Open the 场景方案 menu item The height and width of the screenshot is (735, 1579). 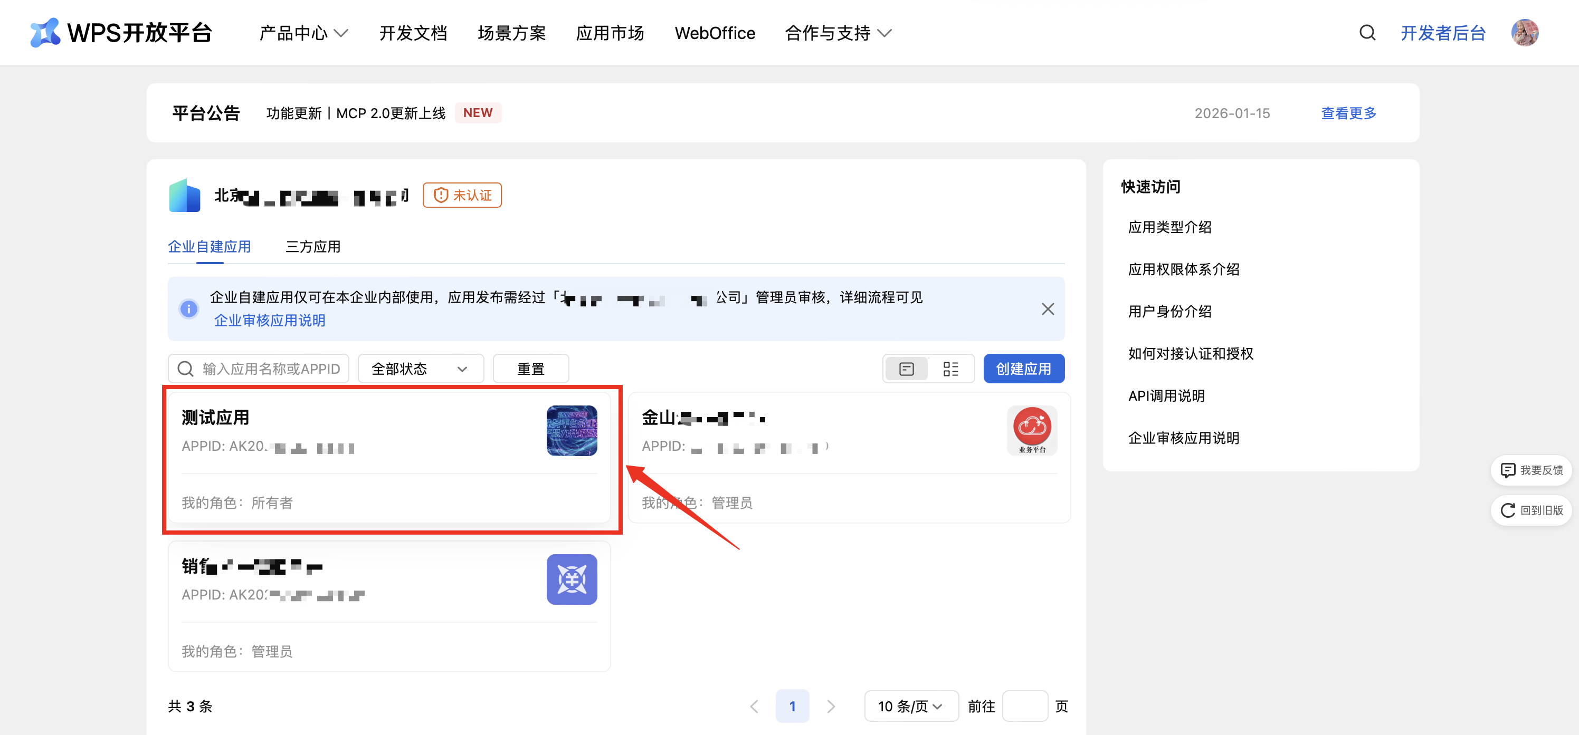512,33
